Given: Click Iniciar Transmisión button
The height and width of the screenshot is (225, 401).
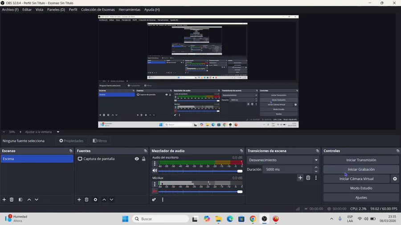Looking at the screenshot, I should 361,160.
